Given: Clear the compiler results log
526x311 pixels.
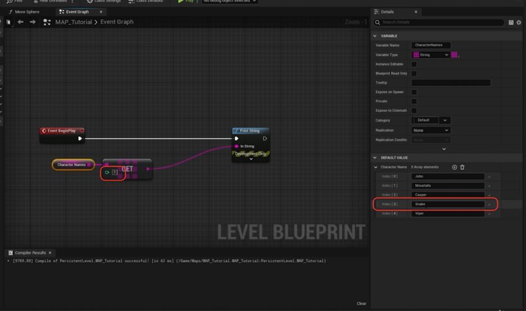Looking at the screenshot, I should (361, 304).
